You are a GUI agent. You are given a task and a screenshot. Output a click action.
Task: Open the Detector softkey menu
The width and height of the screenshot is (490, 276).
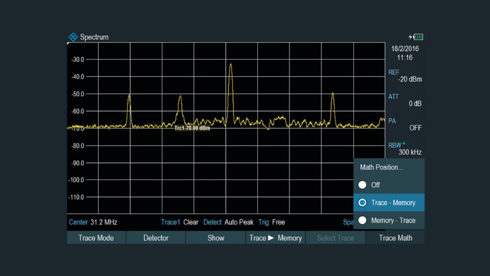[156, 238]
